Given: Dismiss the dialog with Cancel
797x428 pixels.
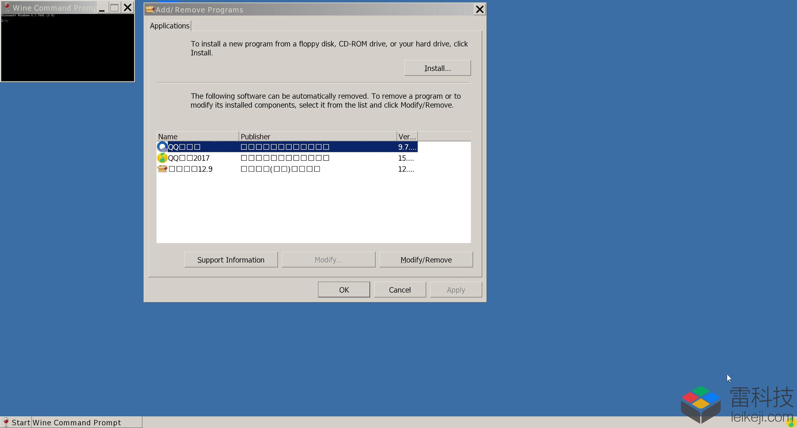Looking at the screenshot, I should tap(400, 290).
